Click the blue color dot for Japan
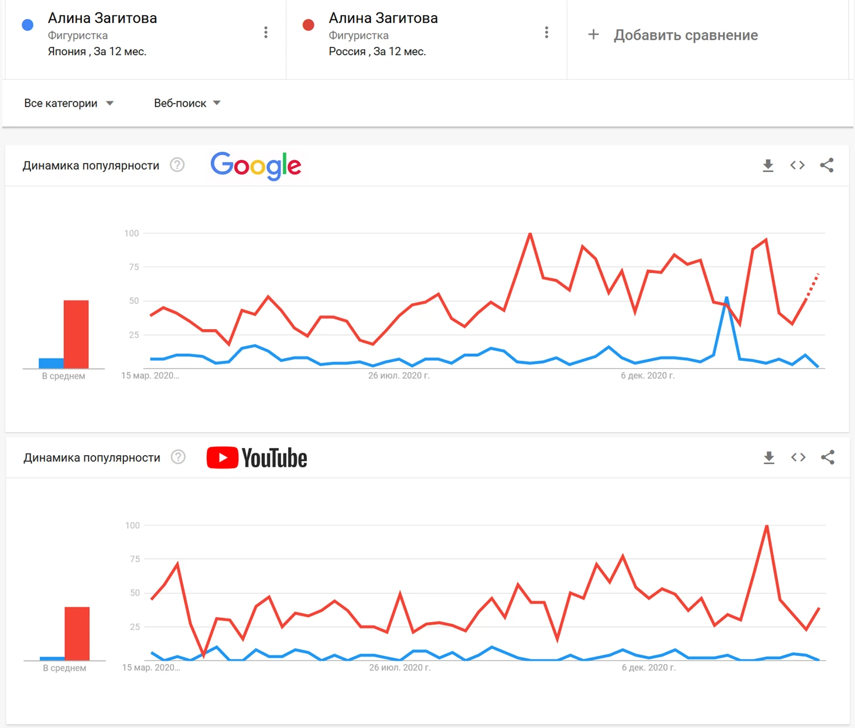Image resolution: width=855 pixels, height=728 pixels. 28,25
